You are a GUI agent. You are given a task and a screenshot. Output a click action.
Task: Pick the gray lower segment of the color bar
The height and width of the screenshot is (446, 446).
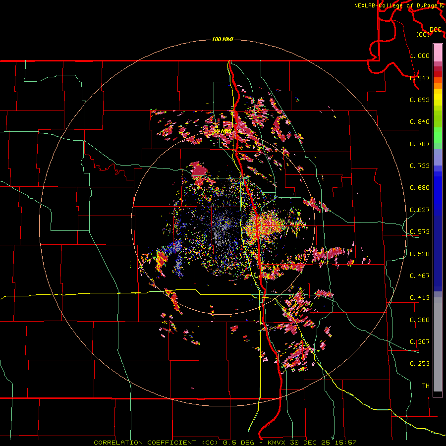[x=438, y=344]
